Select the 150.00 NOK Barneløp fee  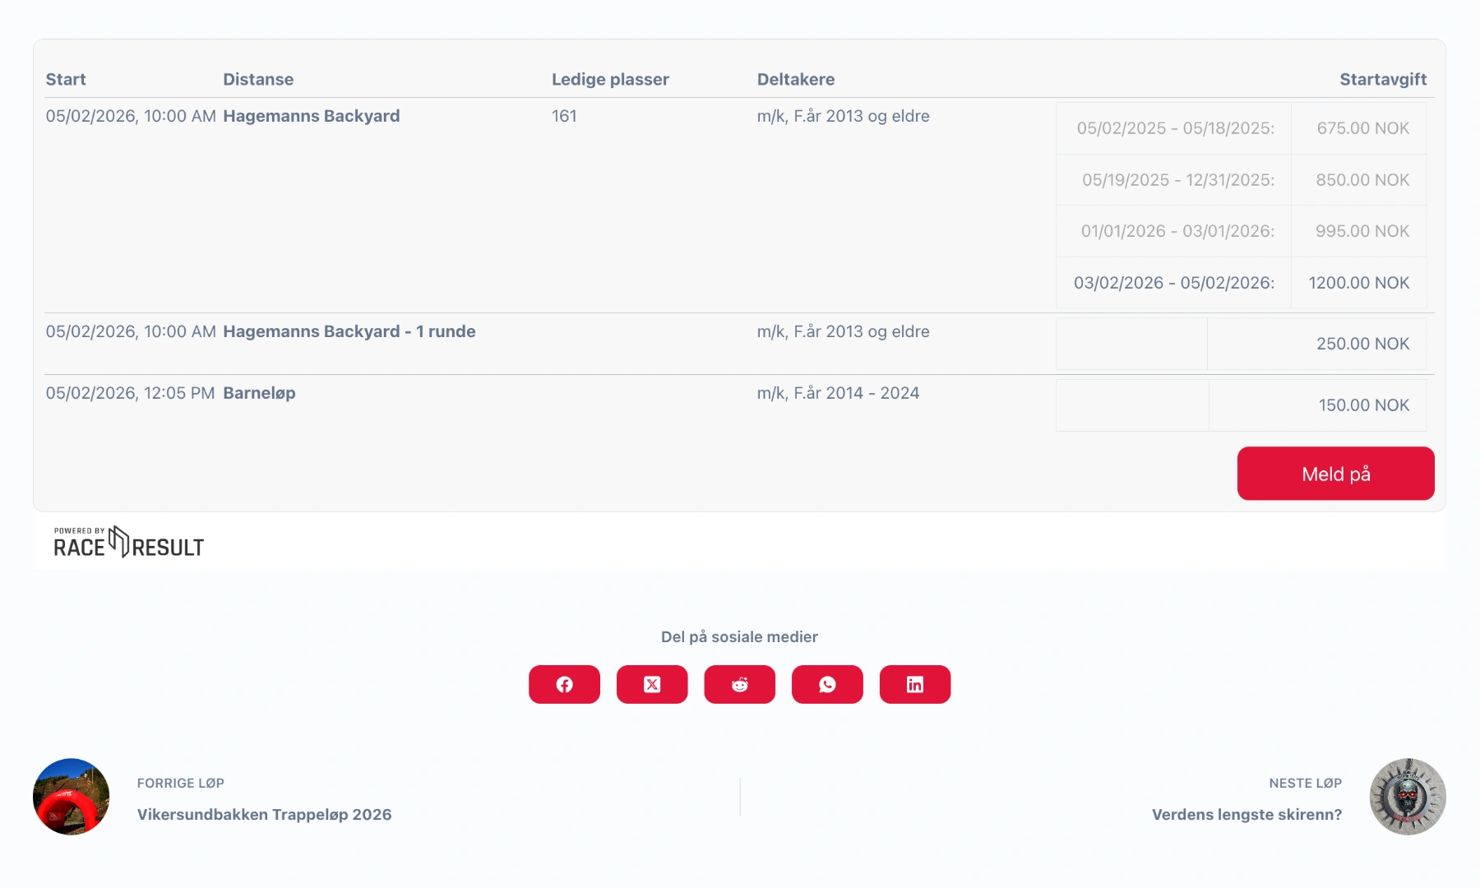[x=1365, y=405]
